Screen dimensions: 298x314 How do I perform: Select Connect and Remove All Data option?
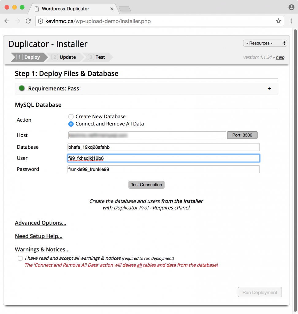[x=71, y=124]
